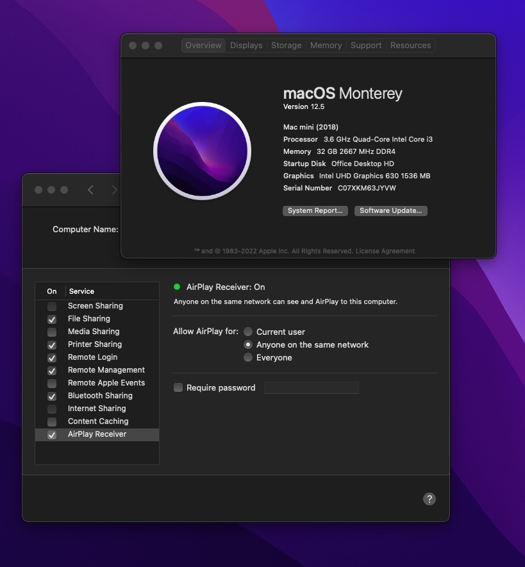525x567 pixels.
Task: Toggle the Remote Login checkbox
Action: click(52, 358)
